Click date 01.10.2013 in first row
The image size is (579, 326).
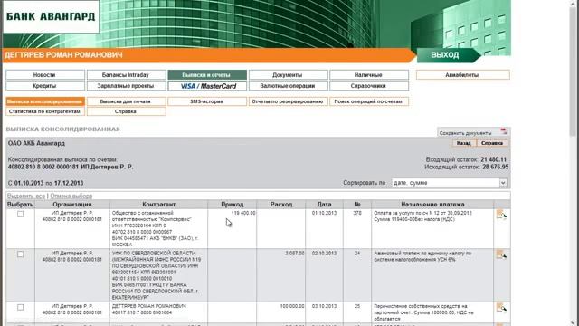[x=324, y=214]
